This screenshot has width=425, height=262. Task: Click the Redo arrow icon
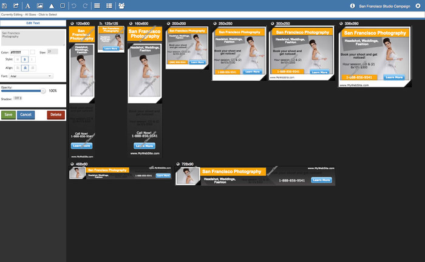point(85,5)
